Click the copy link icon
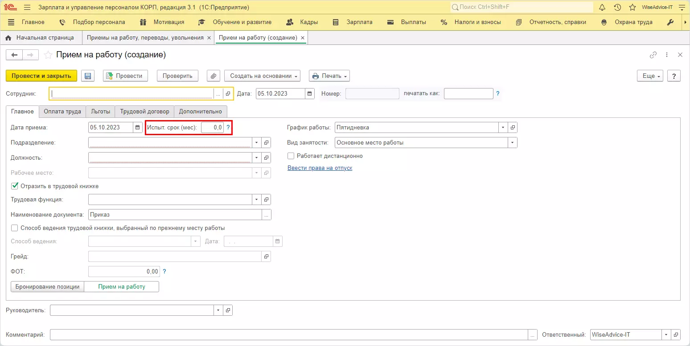 [x=653, y=55]
